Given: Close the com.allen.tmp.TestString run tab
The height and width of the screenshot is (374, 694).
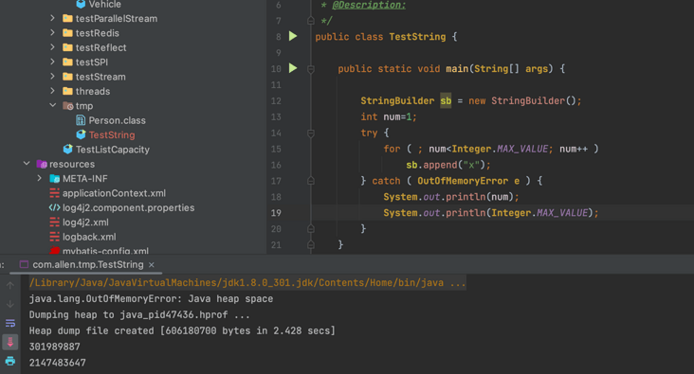Looking at the screenshot, I should [152, 265].
